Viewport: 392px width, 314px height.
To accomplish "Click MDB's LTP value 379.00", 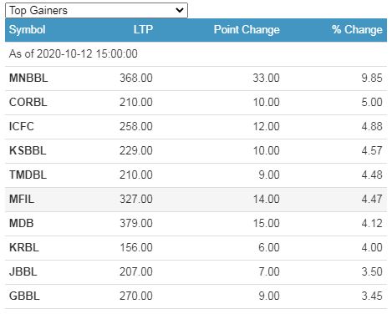I will pos(136,223).
